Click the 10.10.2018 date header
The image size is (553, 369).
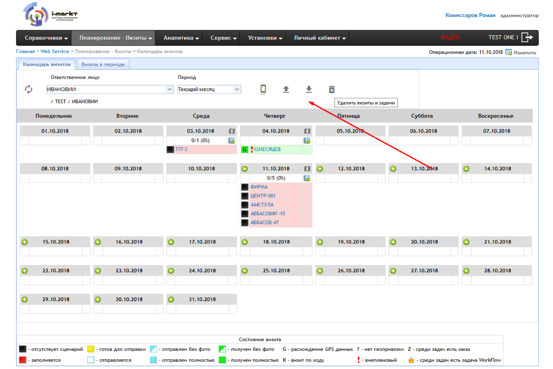click(x=201, y=169)
